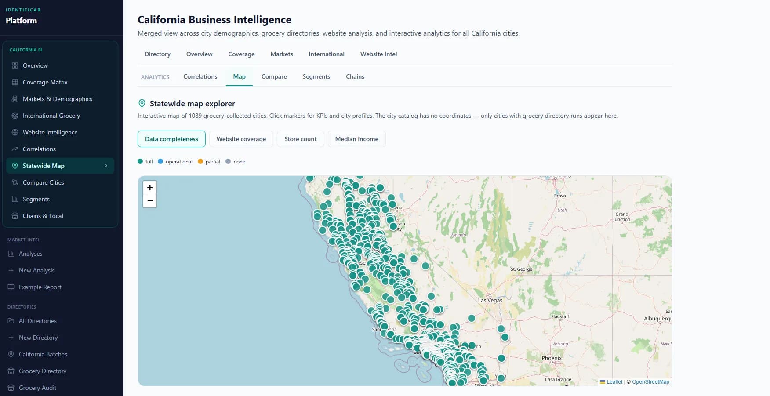The width and height of the screenshot is (770, 396).
Task: Click the California Batches pin icon
Action: (11, 354)
